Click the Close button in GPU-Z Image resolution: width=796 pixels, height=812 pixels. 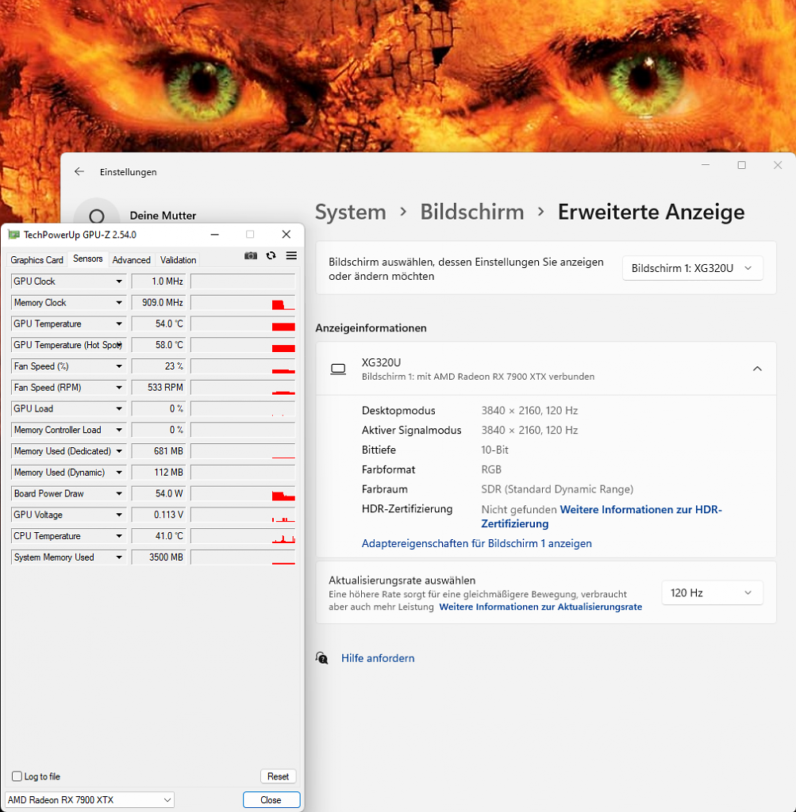(x=271, y=799)
